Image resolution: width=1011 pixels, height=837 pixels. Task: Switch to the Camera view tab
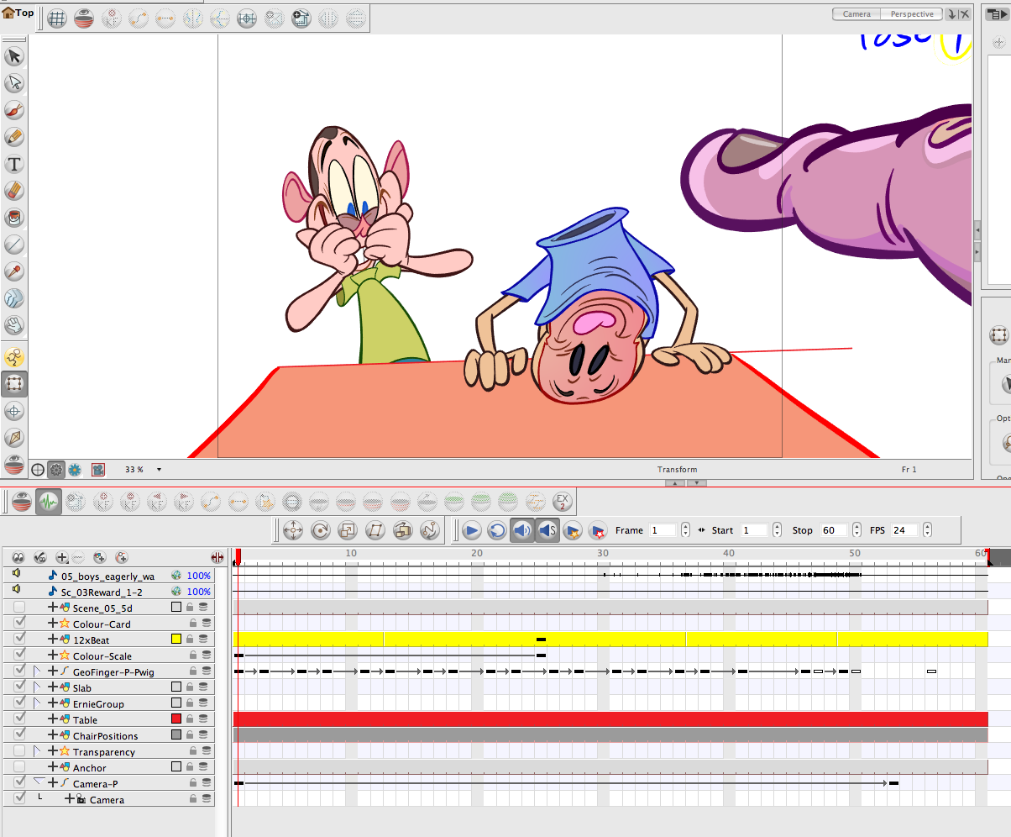coord(856,14)
